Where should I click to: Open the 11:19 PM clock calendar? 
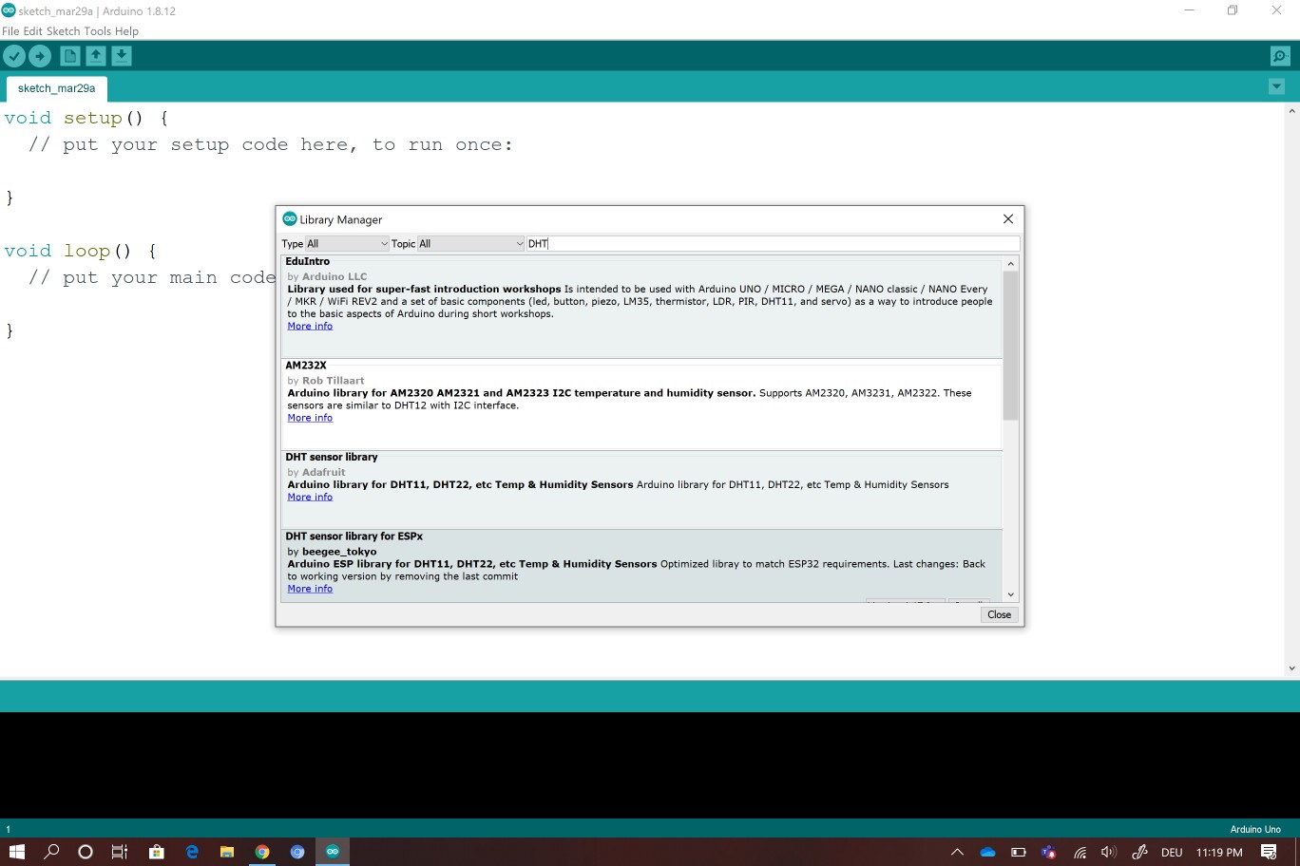point(1219,853)
